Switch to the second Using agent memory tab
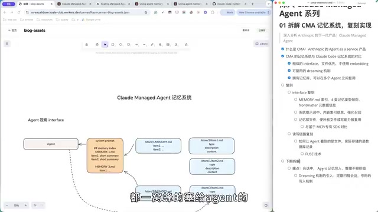The width and height of the screenshot is (378, 212). click(190, 4)
